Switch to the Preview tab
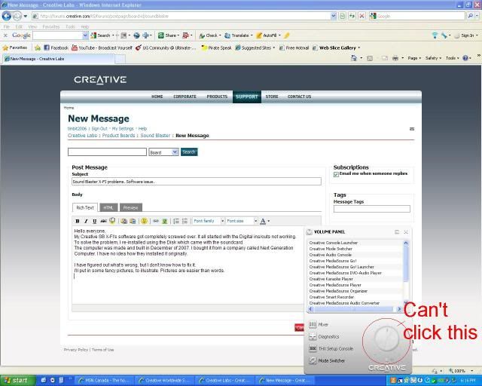 130,207
